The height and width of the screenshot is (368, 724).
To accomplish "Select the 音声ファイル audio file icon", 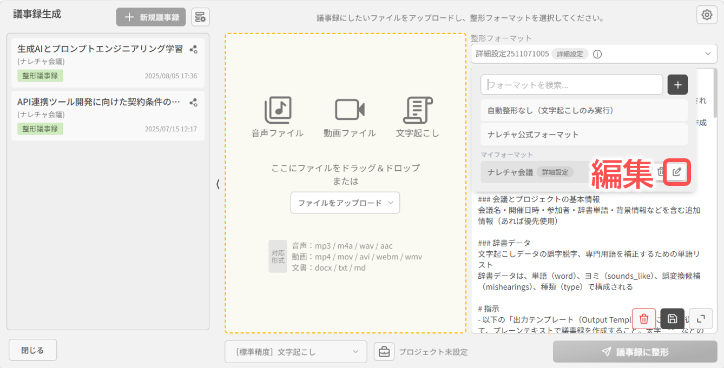I will pyautogui.click(x=278, y=110).
